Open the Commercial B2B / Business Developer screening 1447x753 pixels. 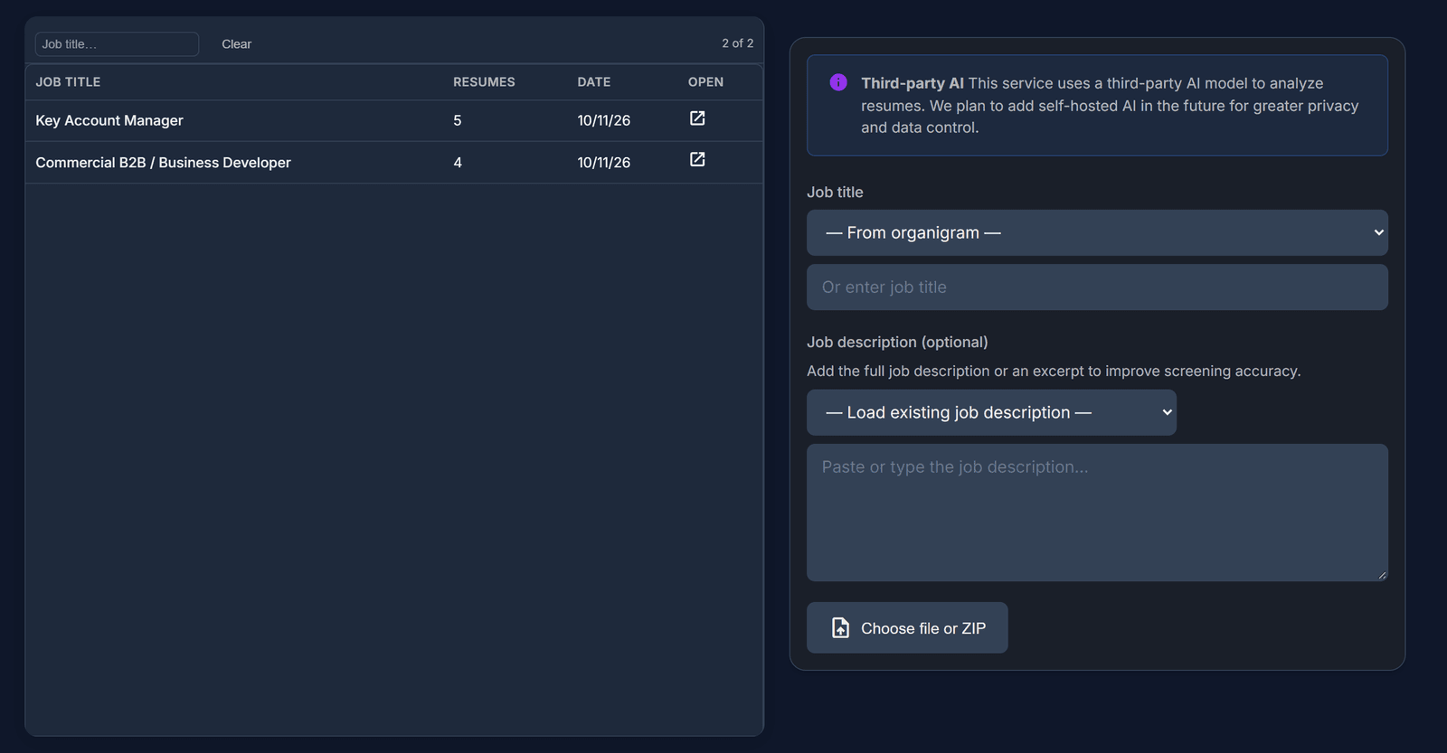coord(697,159)
